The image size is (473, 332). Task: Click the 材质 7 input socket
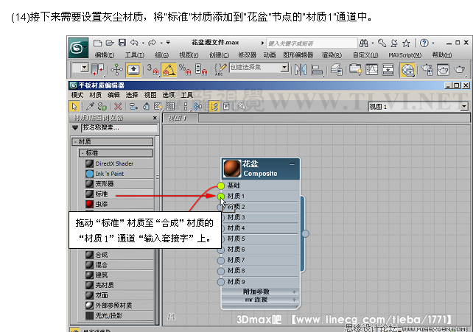pyautogui.click(x=221, y=261)
